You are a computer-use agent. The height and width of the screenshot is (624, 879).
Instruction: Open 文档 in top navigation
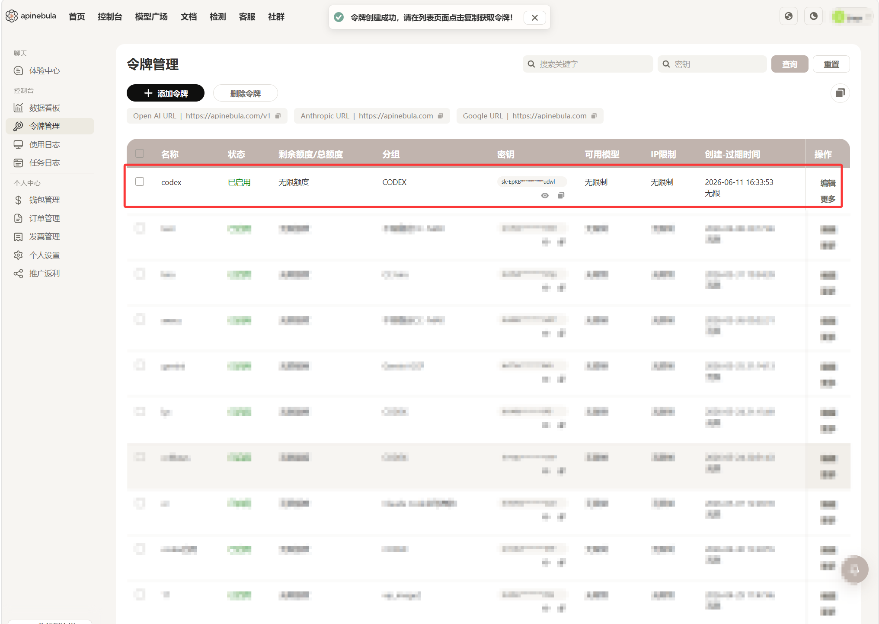click(x=189, y=17)
